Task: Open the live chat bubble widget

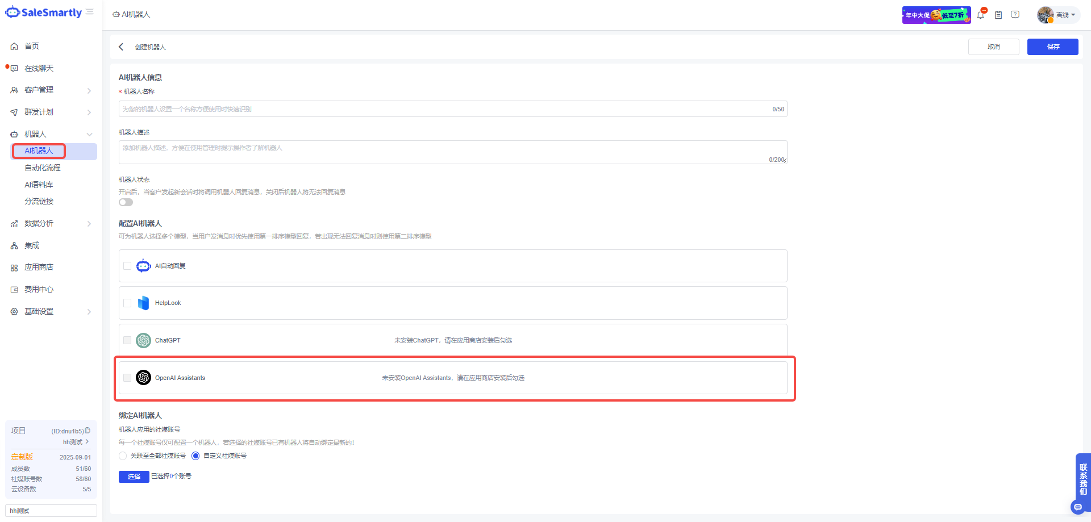Action: coord(1077,507)
